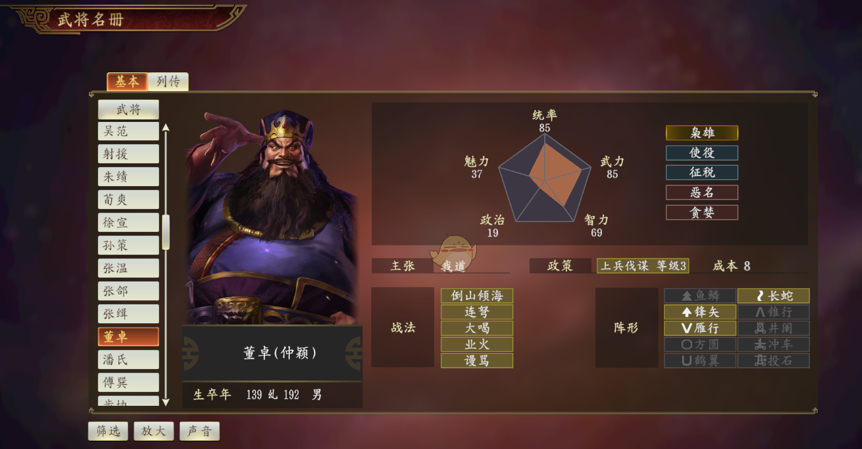
Task: Click the 放大 enlarge button
Action: (x=154, y=431)
